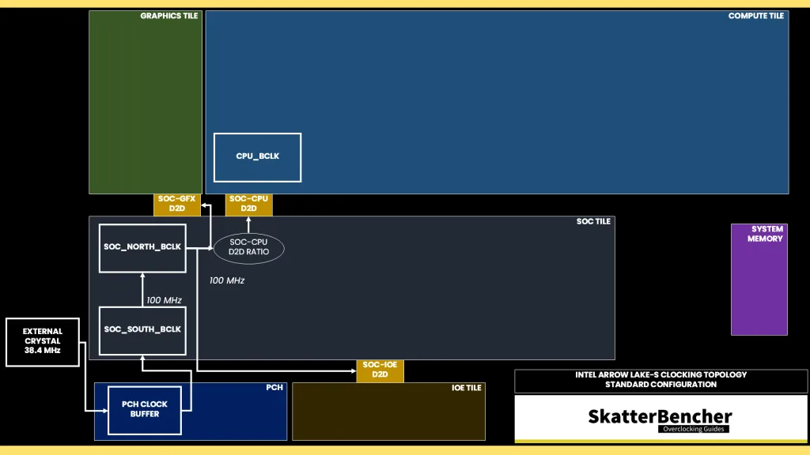Screen dimensions: 810x455
Task: Expand the SOC-CPU D2D Ratio oval
Action: click(x=248, y=246)
